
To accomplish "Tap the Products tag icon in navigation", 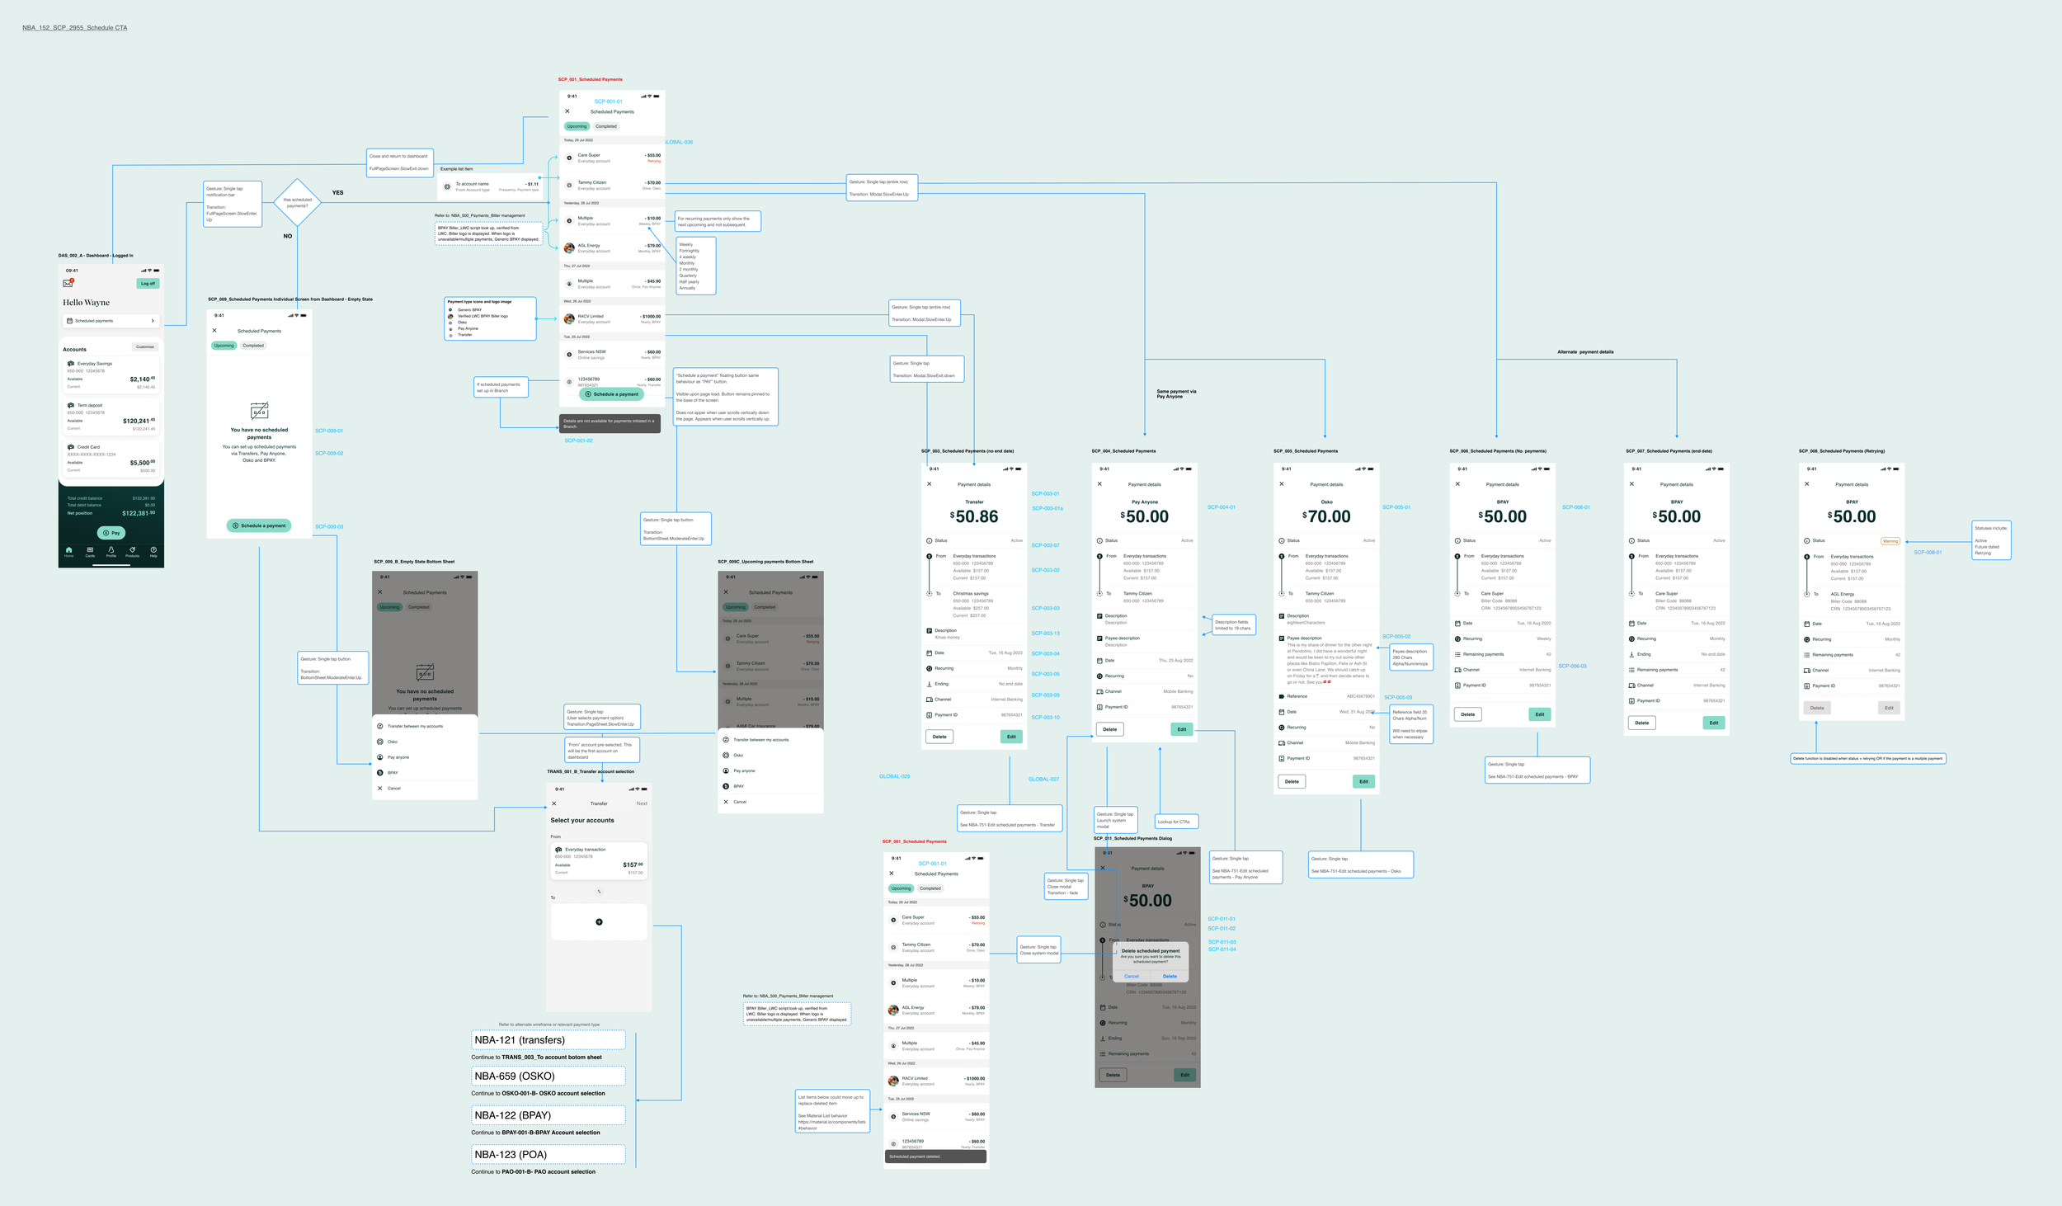I will [x=132, y=551].
